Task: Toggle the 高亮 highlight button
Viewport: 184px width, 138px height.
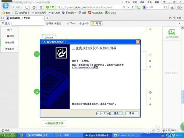Action: (x=96, y=24)
